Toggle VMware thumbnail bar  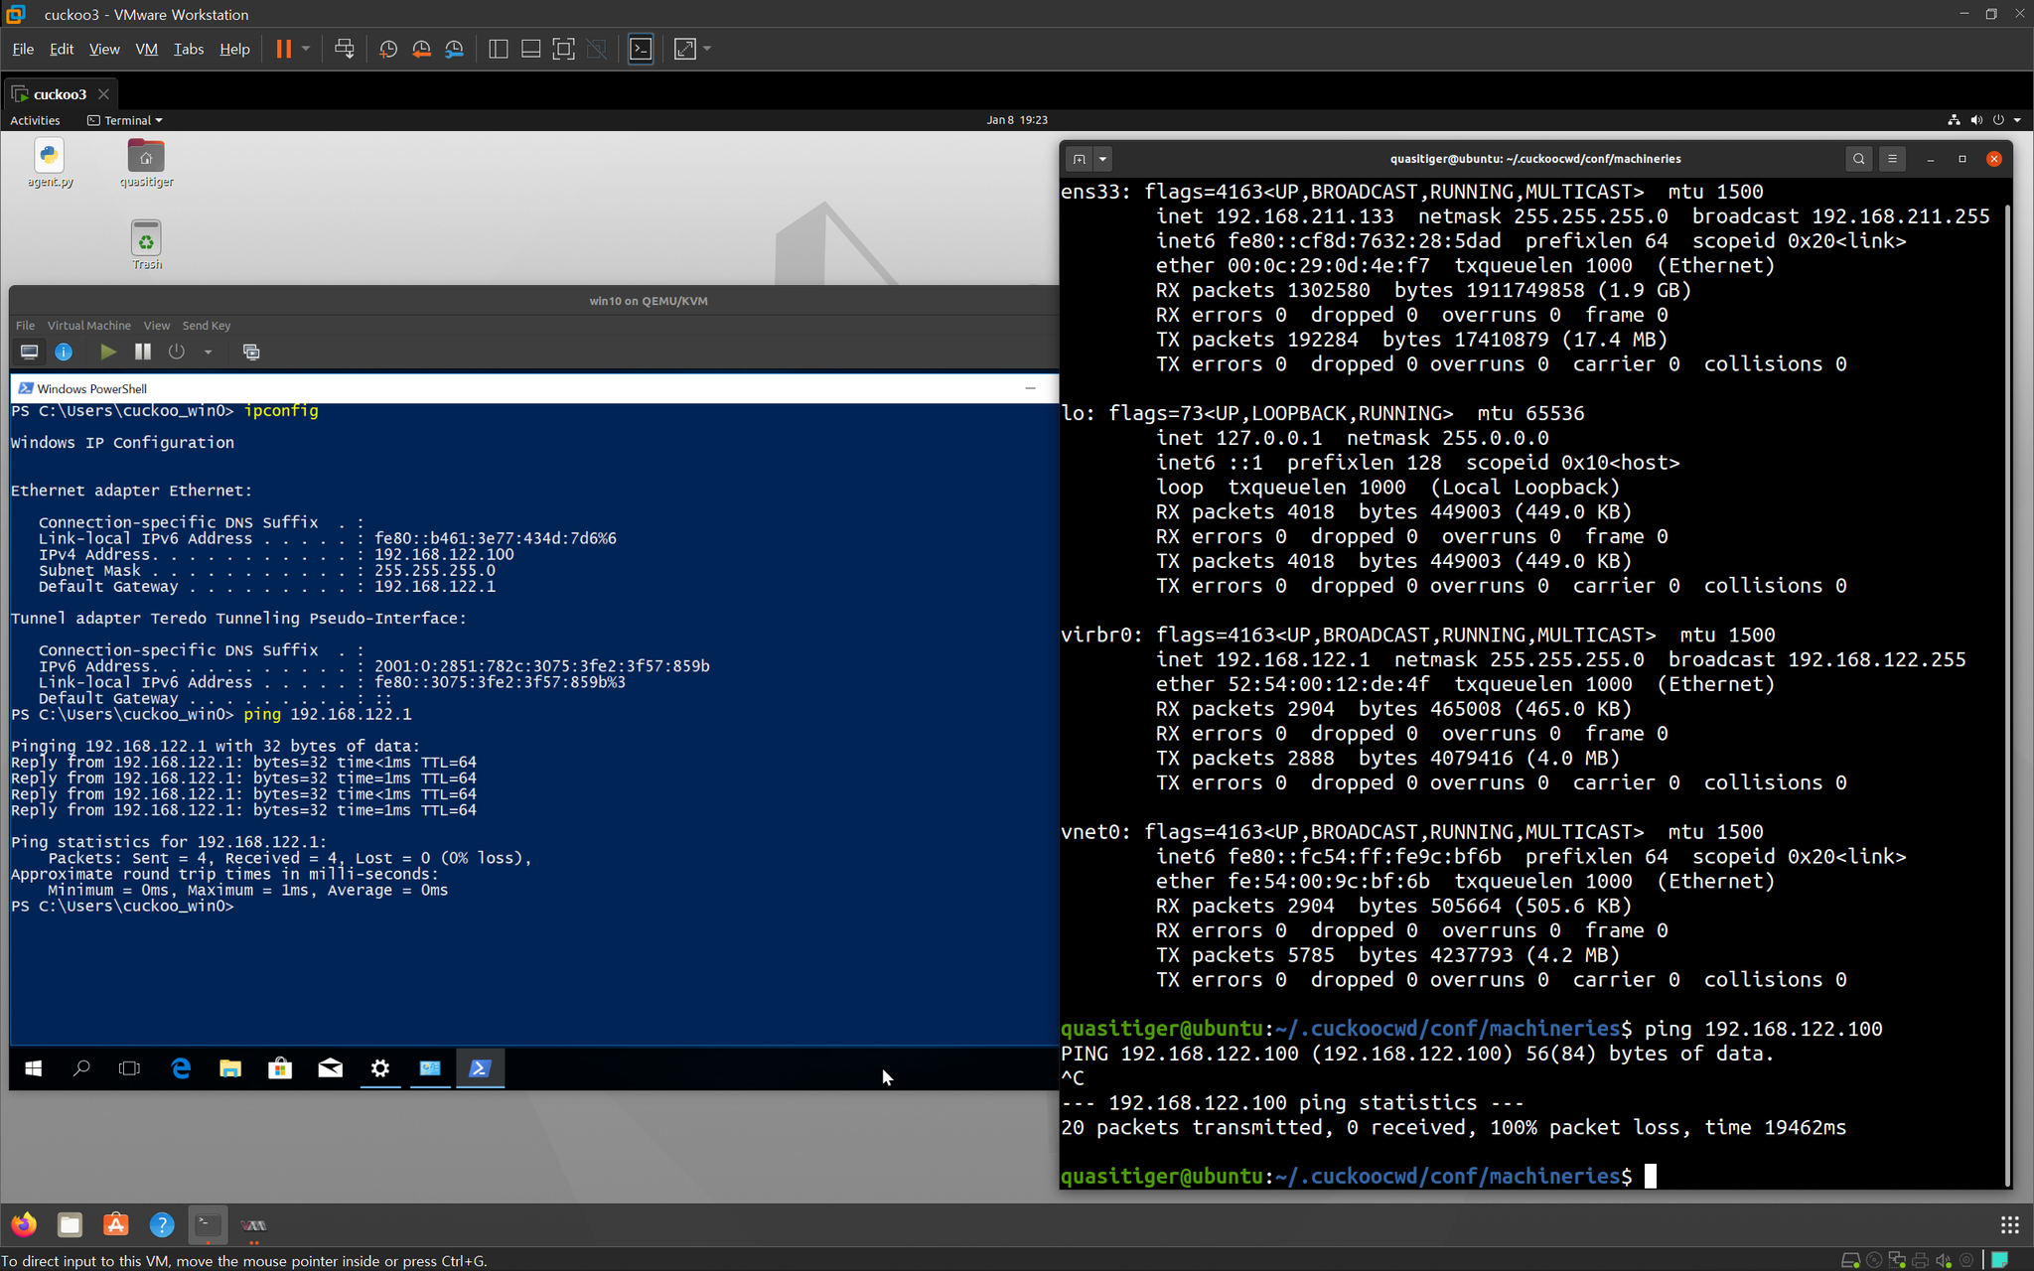pyautogui.click(x=530, y=49)
